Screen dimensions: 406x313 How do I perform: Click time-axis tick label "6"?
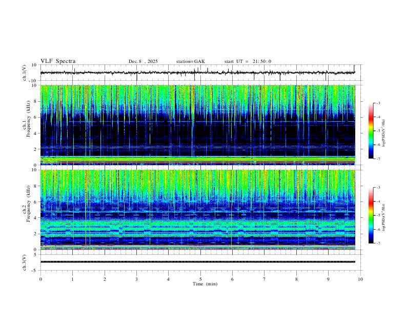[x=232, y=279]
